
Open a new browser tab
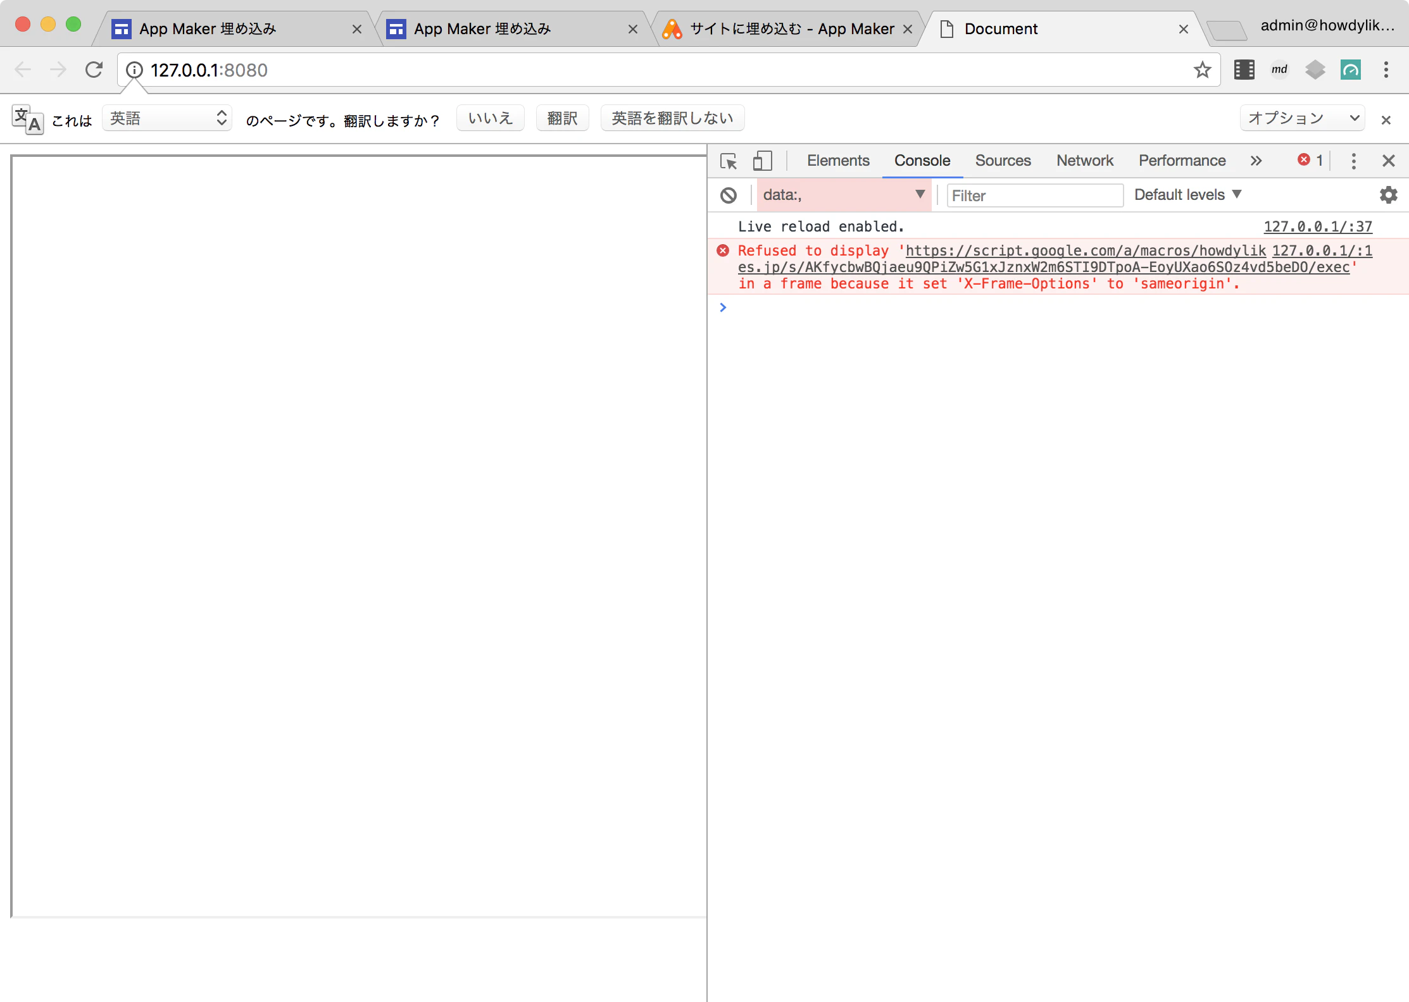click(x=1227, y=30)
